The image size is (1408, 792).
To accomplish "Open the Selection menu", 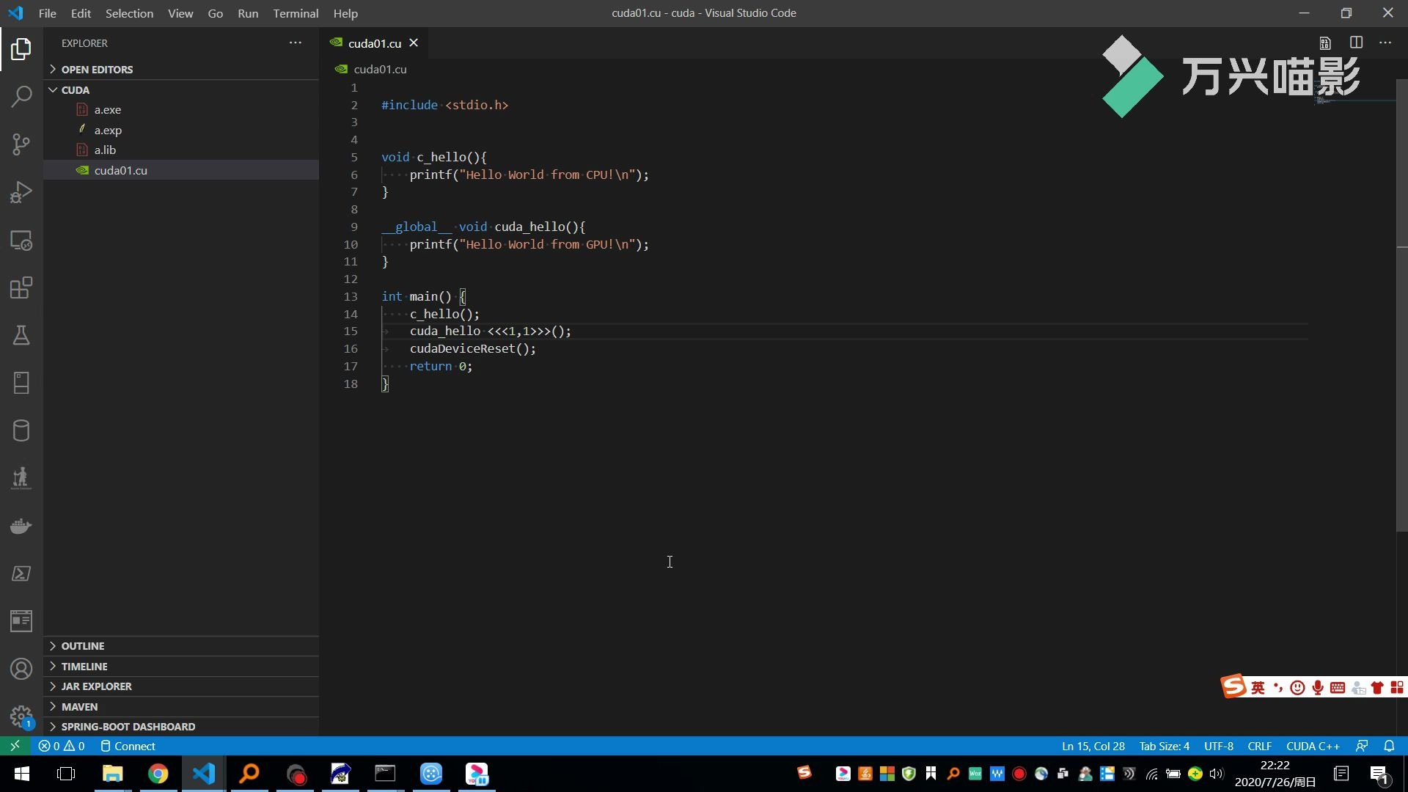I will coord(129,13).
